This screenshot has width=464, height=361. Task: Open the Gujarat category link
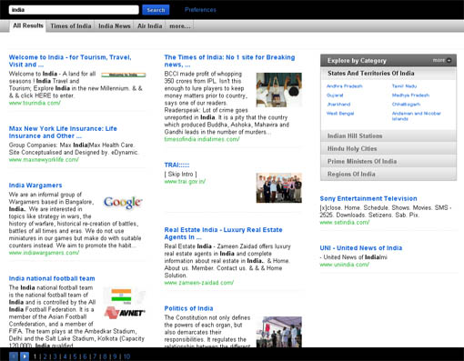point(335,95)
